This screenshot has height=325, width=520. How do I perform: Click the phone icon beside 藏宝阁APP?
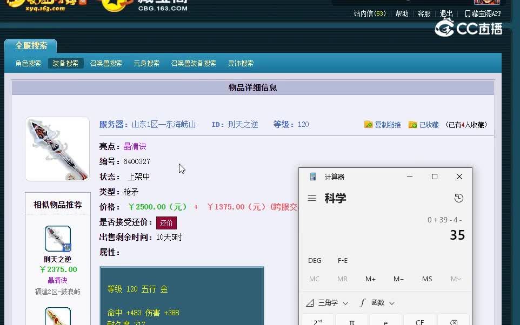click(x=468, y=13)
